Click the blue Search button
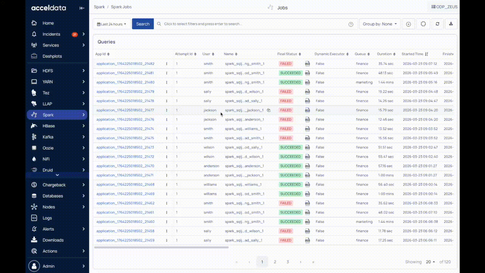Image resolution: width=485 pixels, height=273 pixels. tap(143, 24)
